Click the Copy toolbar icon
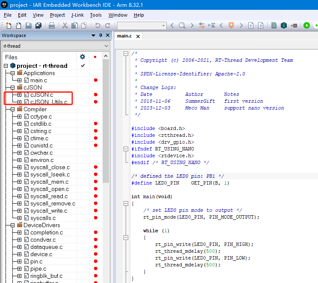 tap(74, 26)
